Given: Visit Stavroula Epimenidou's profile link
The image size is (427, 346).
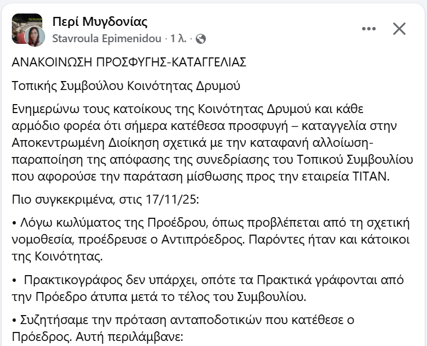Looking at the screenshot, I should [105, 39].
